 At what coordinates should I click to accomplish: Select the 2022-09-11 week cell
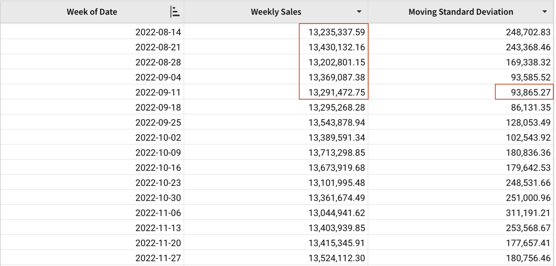pos(158,92)
